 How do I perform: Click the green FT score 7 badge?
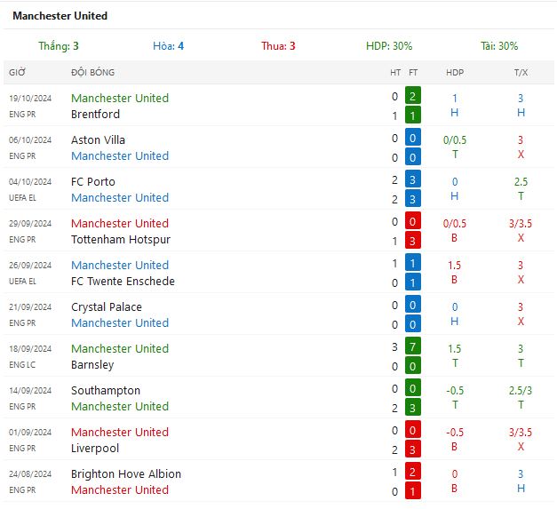coord(413,346)
